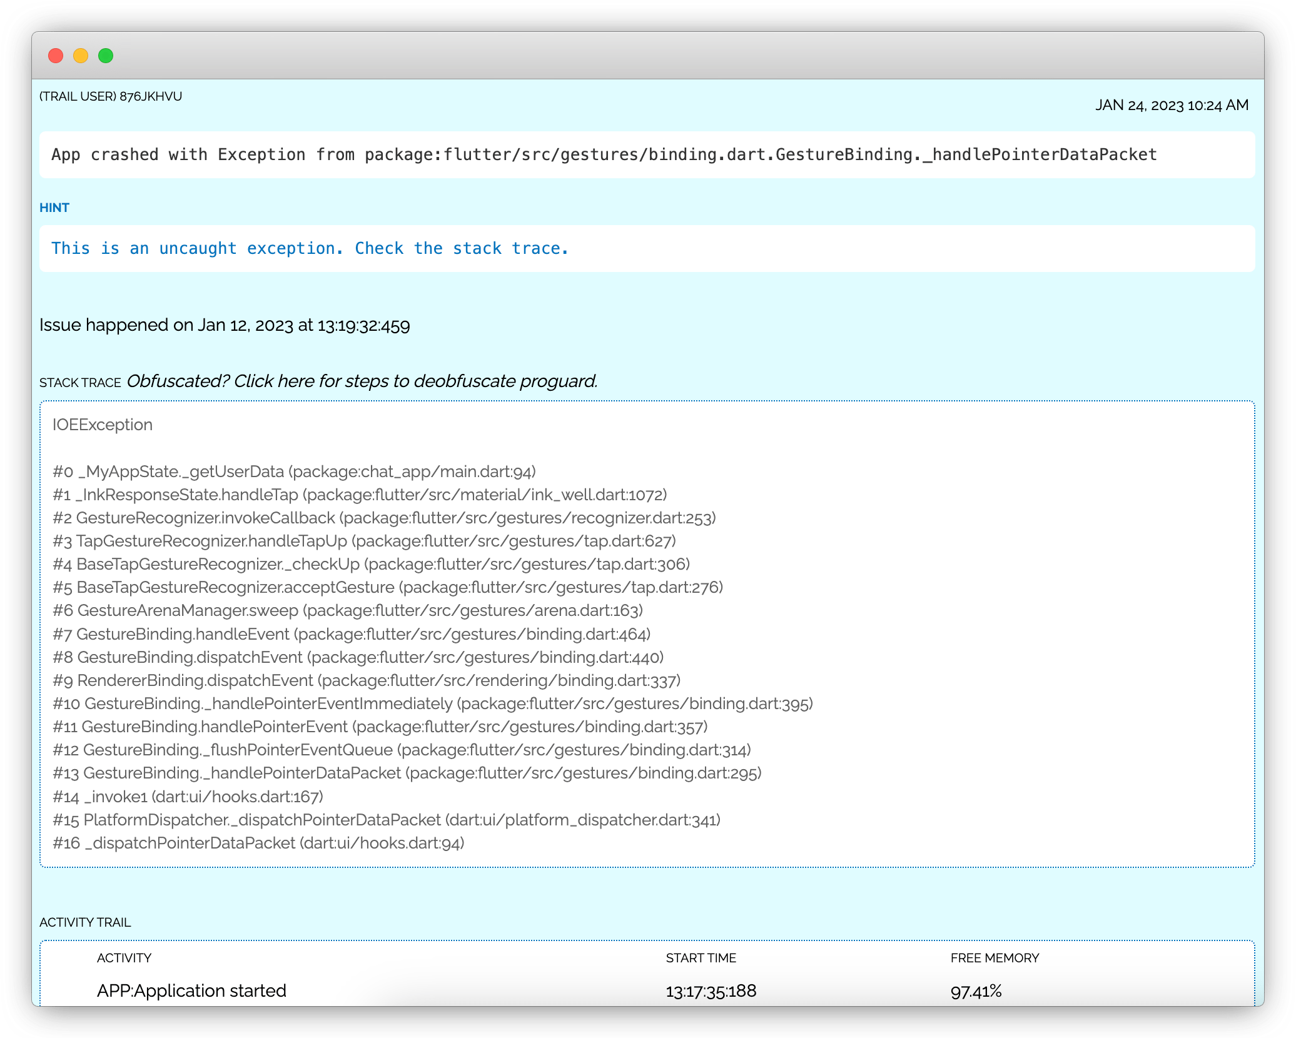Click the IOEException heading in stack trace
1296x1038 pixels.
pos(102,424)
